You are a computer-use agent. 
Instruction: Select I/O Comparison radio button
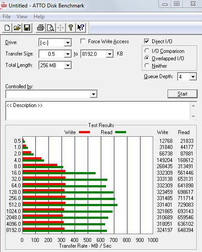[147, 51]
